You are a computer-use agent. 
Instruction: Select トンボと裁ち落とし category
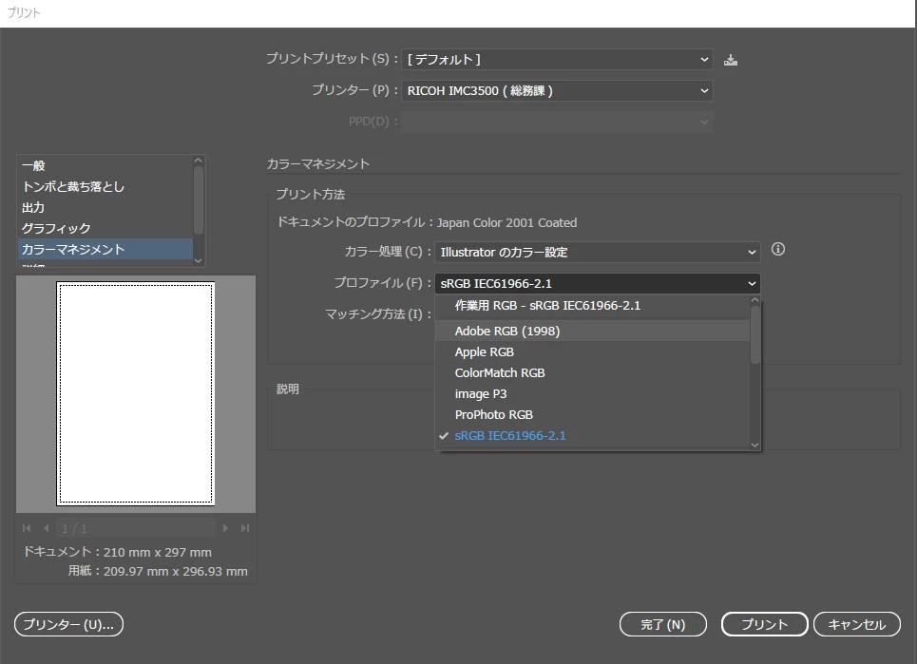point(105,187)
